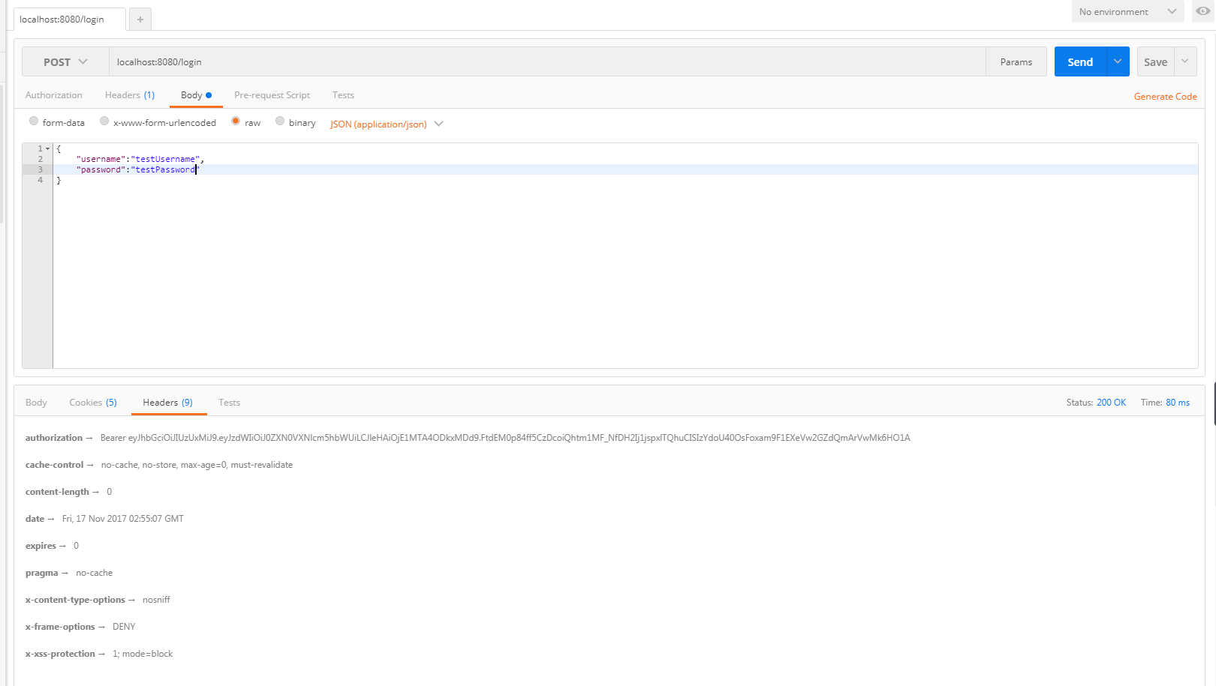Click the x-xss-protection header value
The height and width of the screenshot is (686, 1216).
(143, 654)
